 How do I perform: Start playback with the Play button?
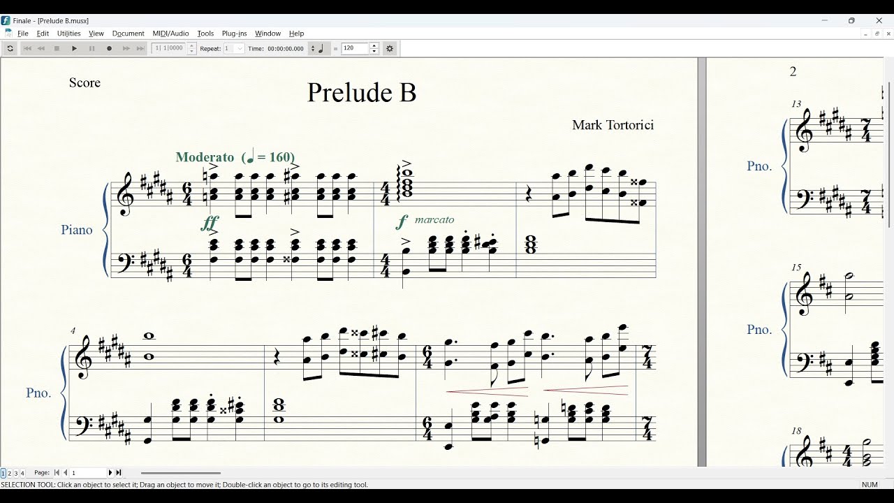point(74,48)
